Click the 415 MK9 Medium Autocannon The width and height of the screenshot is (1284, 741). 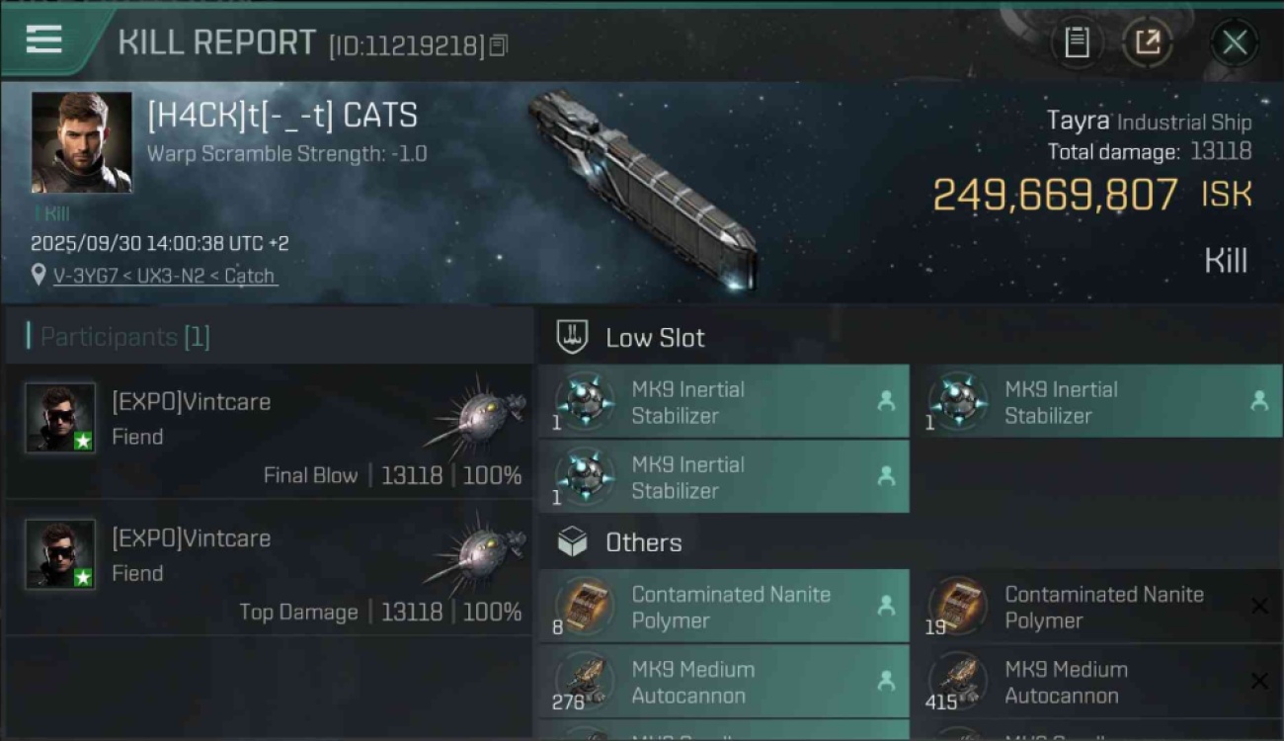click(1096, 682)
